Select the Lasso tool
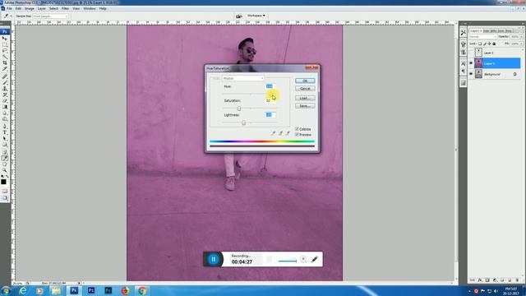This screenshot has height=296, width=526. point(5,50)
